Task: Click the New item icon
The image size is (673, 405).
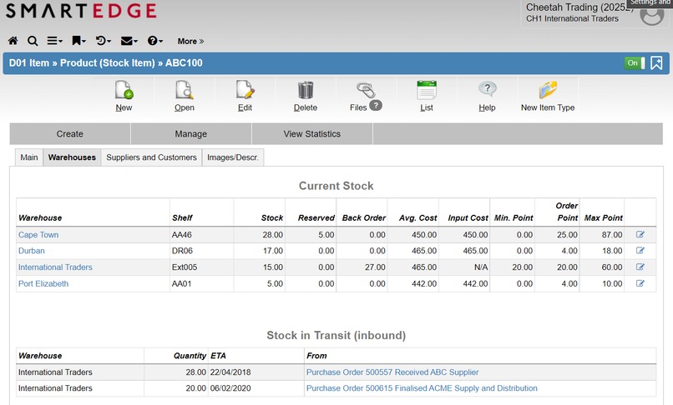Action: coord(124,90)
